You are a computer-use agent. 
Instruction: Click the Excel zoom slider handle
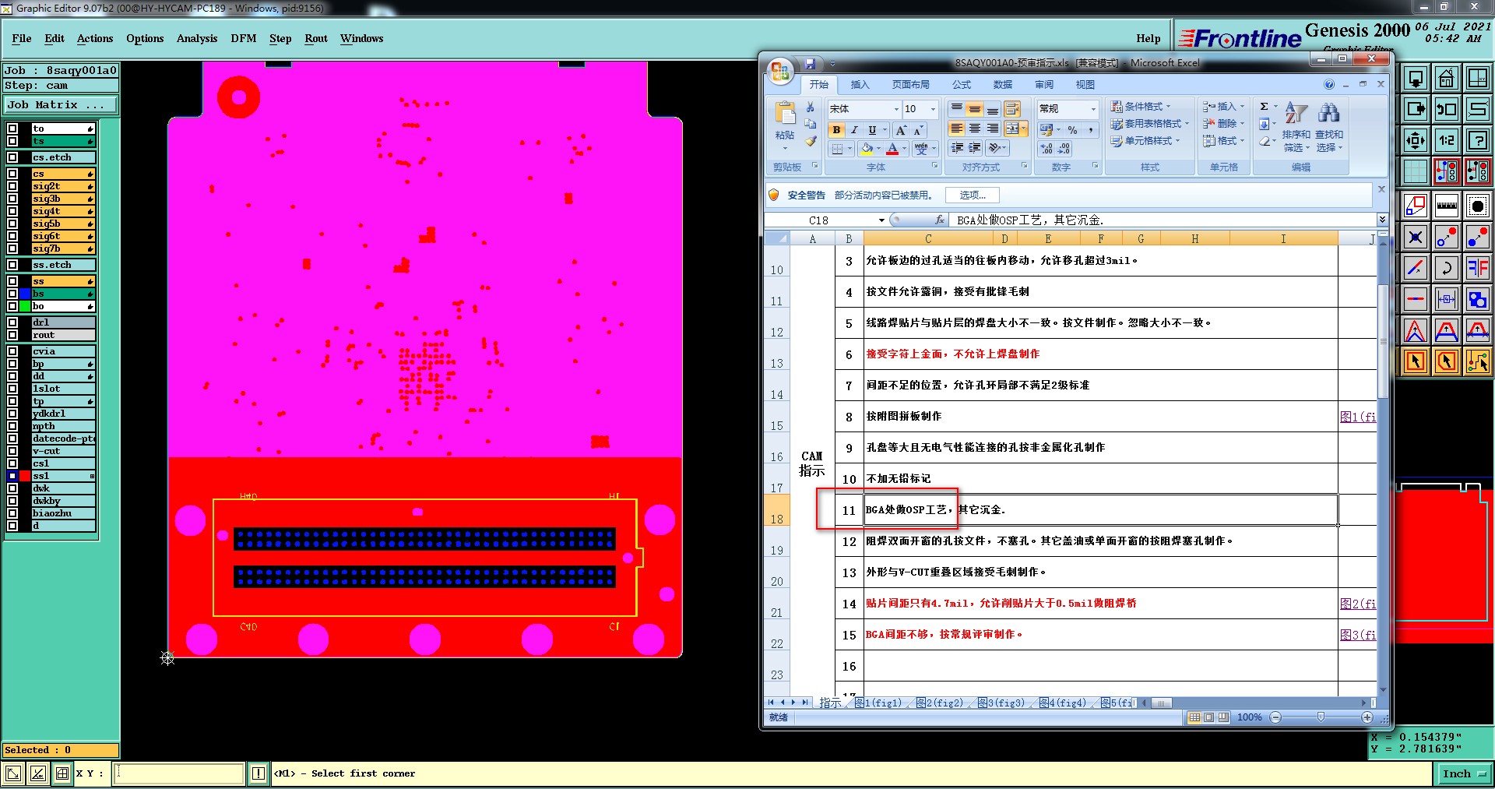click(x=1321, y=717)
